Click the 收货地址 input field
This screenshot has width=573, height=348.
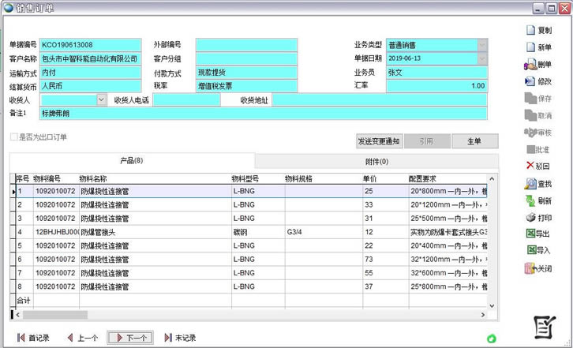pyautogui.click(x=380, y=99)
